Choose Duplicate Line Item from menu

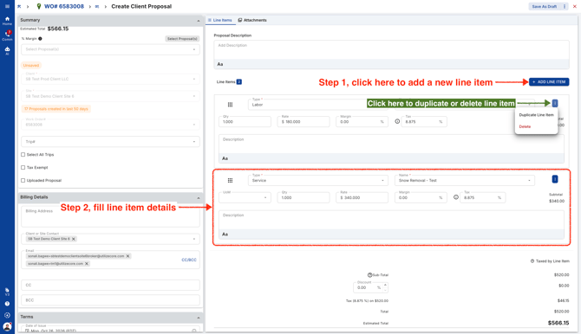click(x=536, y=115)
